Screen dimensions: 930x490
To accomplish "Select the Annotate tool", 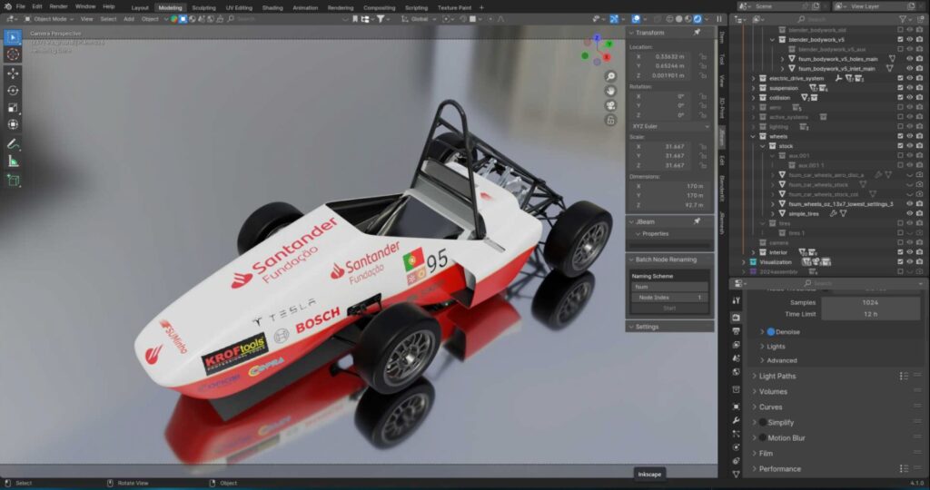I will 13,144.
